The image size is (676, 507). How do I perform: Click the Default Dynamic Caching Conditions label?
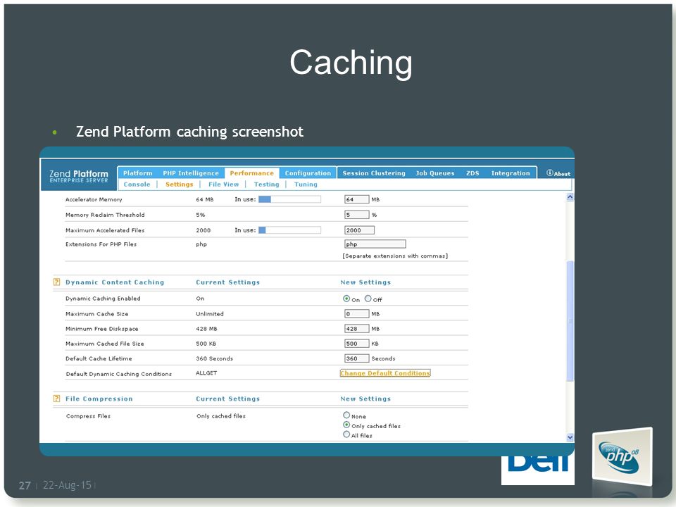pyautogui.click(x=118, y=374)
